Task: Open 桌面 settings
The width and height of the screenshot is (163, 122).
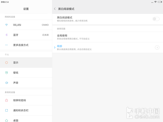Action: click(26, 119)
